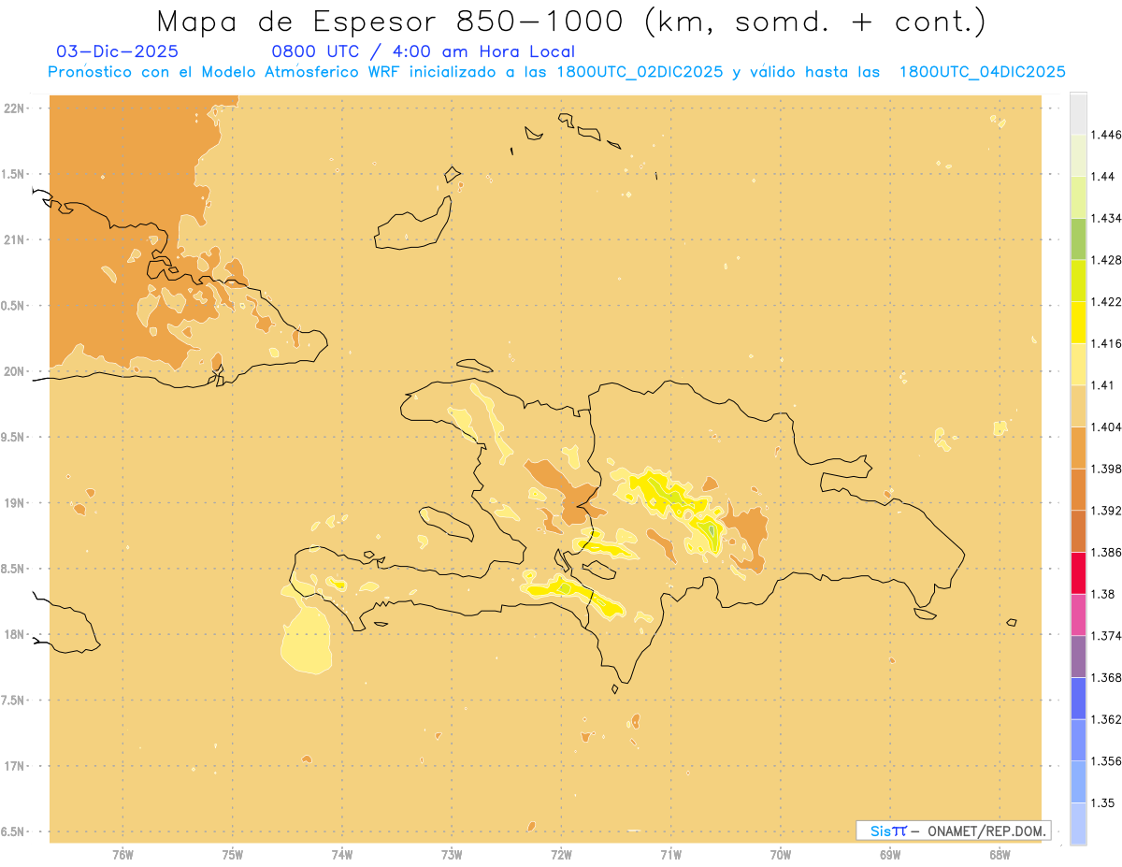Image resolution: width=1122 pixels, height=867 pixels.
Task: Click the latitude axis label '22N'
Action: [15, 108]
